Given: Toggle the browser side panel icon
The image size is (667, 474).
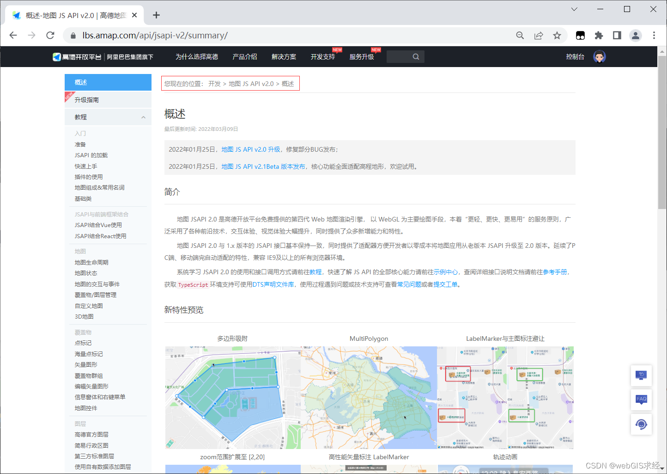Looking at the screenshot, I should point(617,36).
